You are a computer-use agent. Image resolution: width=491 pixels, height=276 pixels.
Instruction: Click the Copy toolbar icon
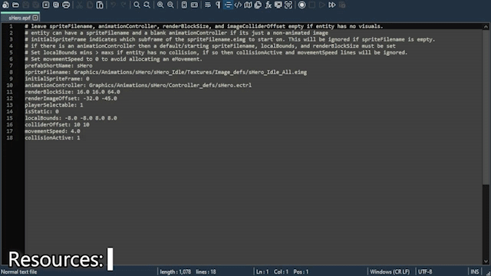pos(90,5)
